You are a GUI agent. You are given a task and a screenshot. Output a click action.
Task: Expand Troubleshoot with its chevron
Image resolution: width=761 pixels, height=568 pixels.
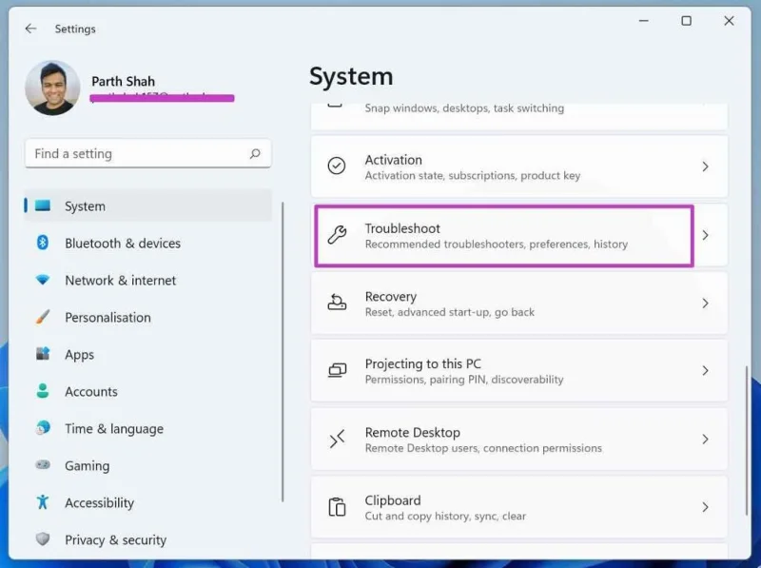tap(705, 235)
